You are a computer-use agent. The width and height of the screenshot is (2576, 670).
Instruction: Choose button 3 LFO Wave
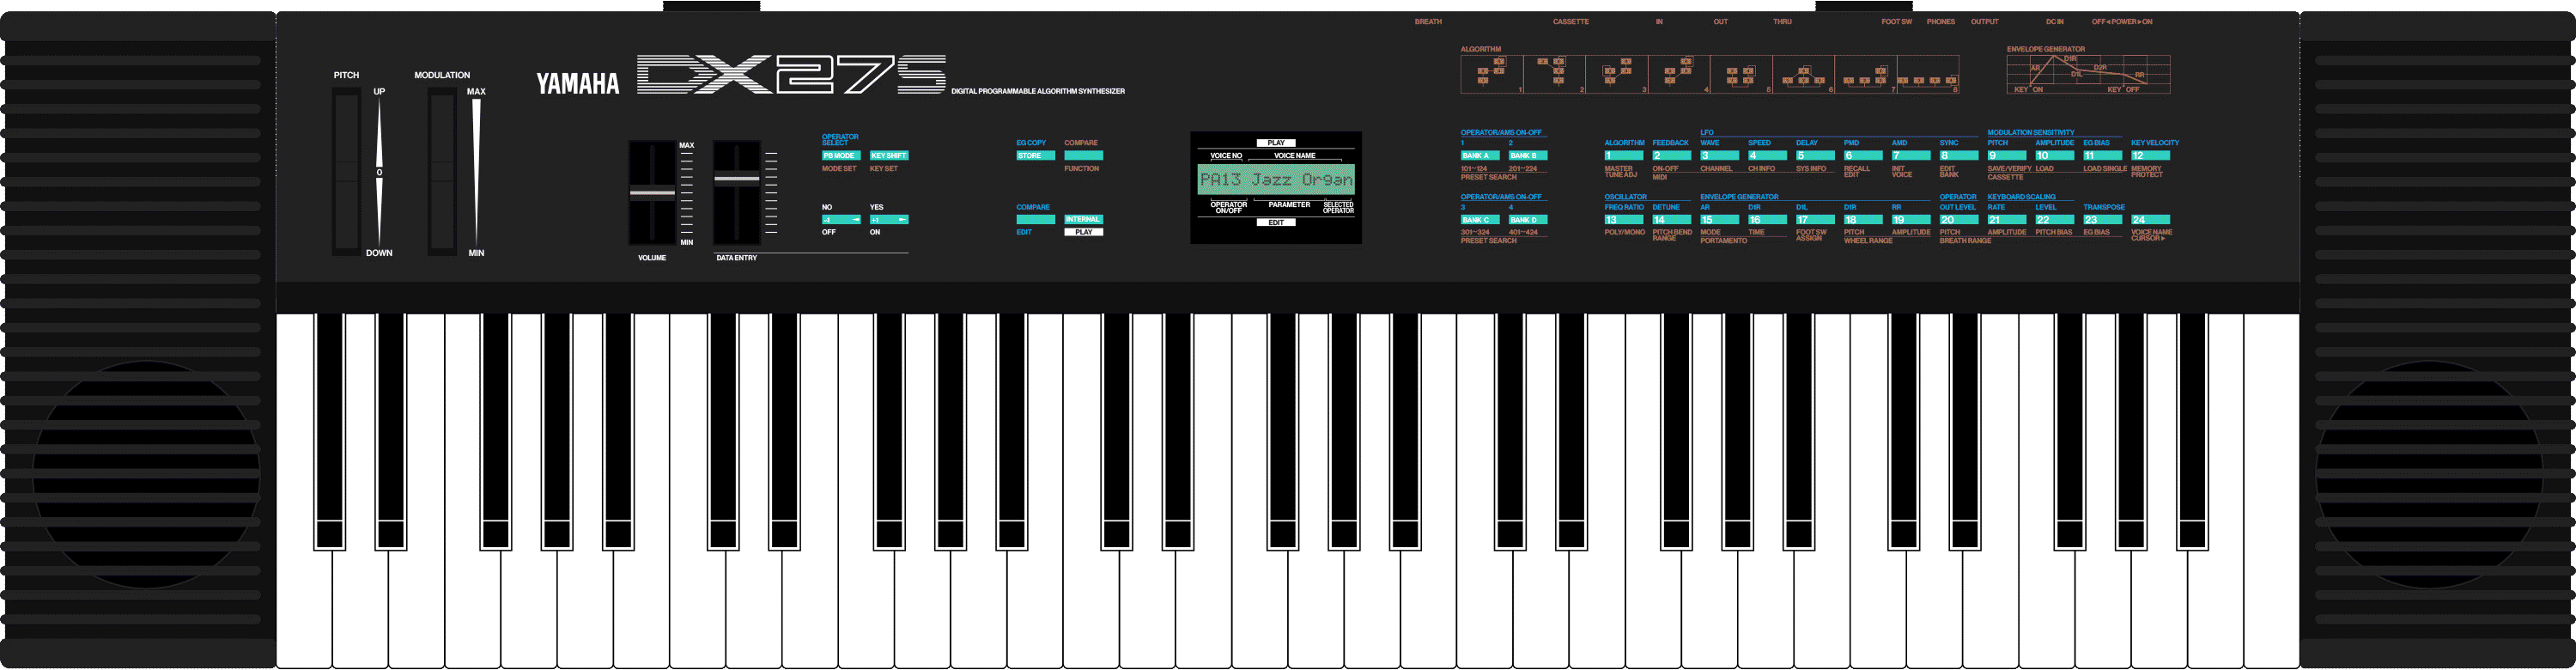tap(1720, 156)
